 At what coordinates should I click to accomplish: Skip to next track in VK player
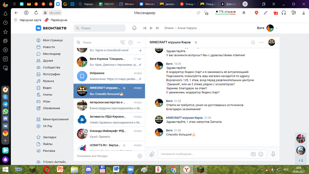coord(158,28)
